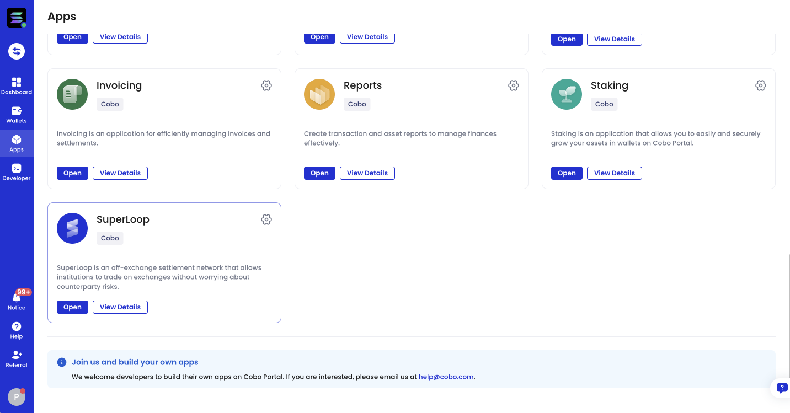View Details of Staking app

point(615,173)
